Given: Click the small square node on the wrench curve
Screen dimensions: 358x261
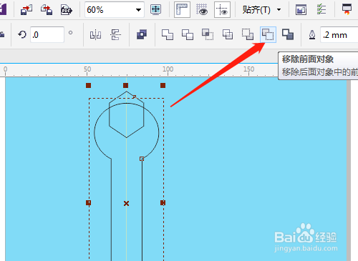Looking at the screenshot, I should (x=142, y=159).
